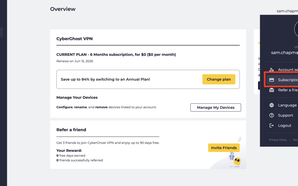
Task: Click the ghost gift illustration
Action: [235, 160]
